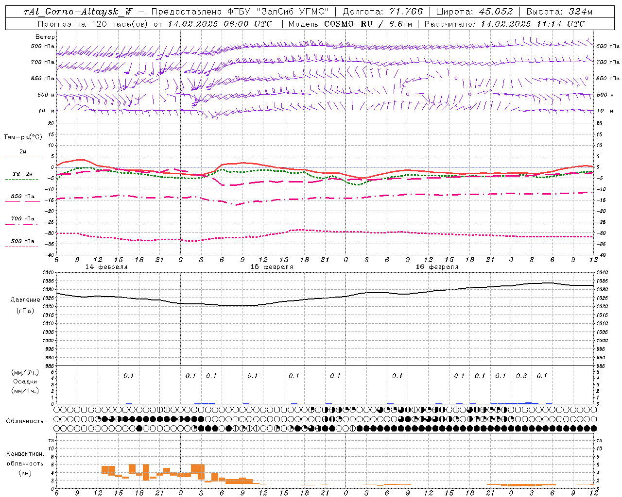Image resolution: width=622 pixels, height=497 pixels.
Task: Click the 16 февраля date label
Action: point(437,267)
